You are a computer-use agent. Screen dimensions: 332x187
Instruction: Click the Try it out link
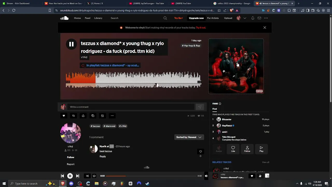(201, 28)
